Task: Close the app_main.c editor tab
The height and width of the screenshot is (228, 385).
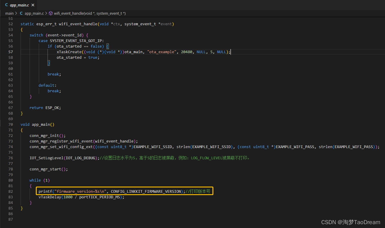Action: [x=33, y=5]
